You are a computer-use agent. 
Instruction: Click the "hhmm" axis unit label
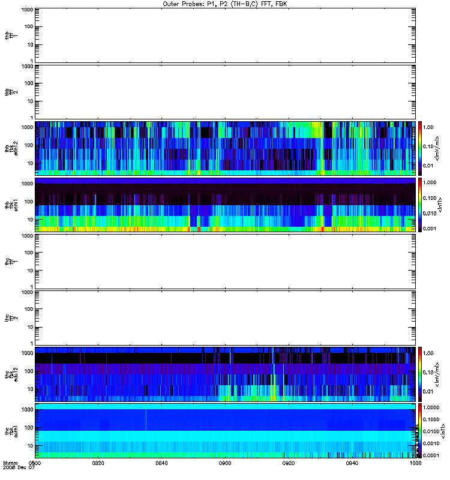coord(10,463)
